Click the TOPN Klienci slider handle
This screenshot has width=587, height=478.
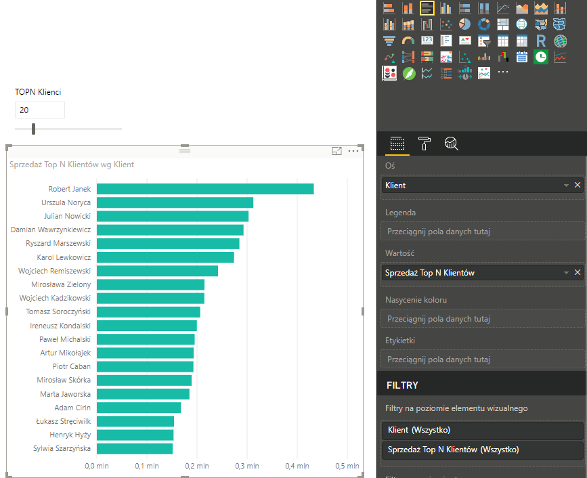(x=33, y=129)
